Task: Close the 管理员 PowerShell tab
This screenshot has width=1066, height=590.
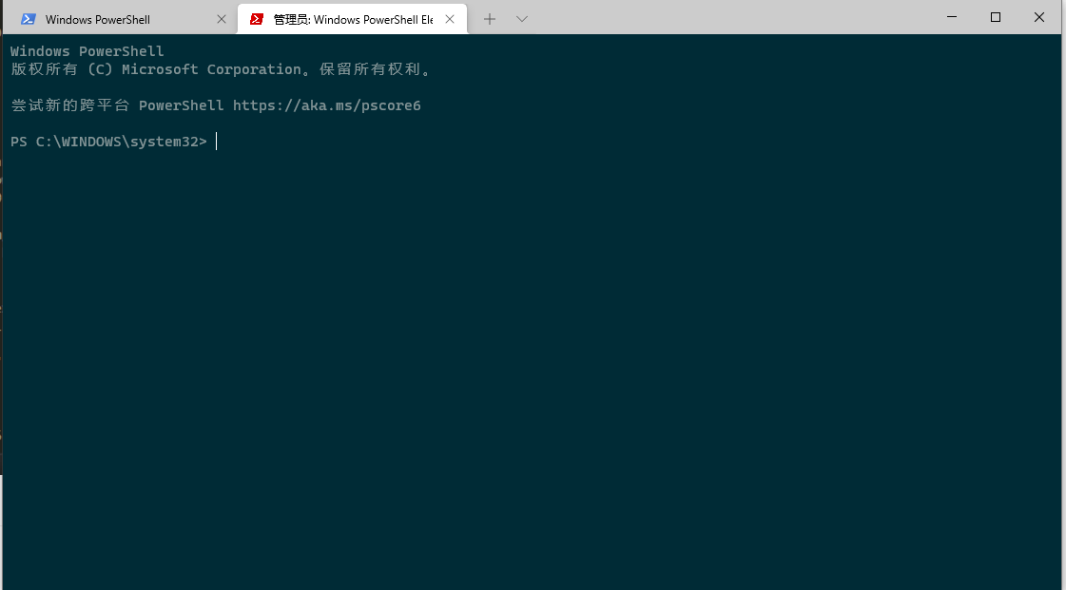Action: coord(450,19)
